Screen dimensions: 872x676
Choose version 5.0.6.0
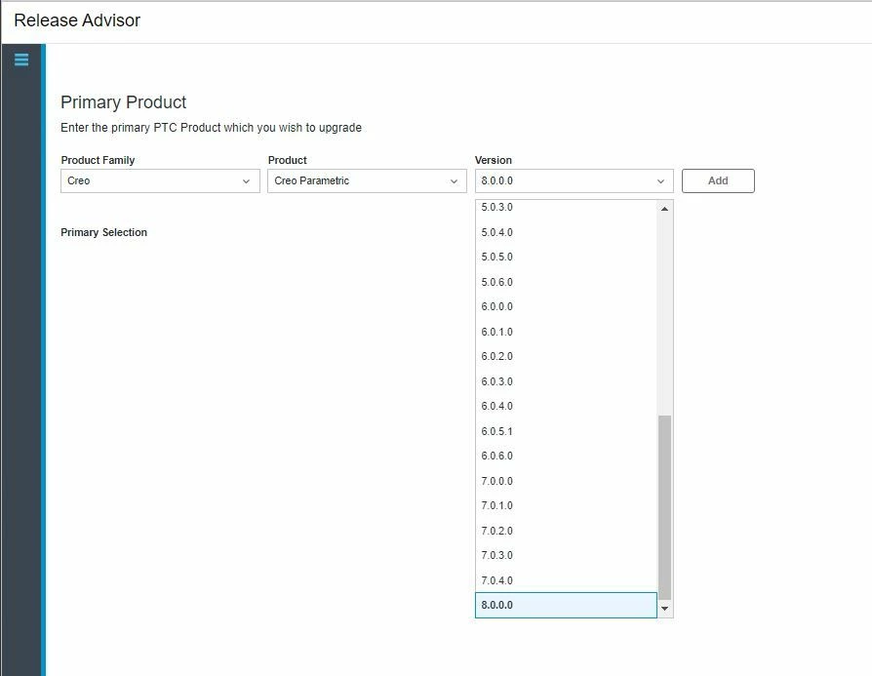tap(566, 282)
